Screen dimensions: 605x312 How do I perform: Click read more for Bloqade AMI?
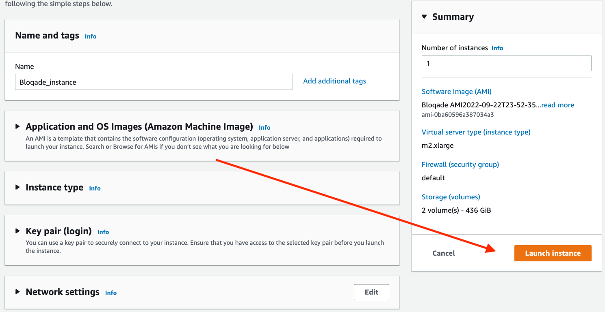[x=557, y=105]
